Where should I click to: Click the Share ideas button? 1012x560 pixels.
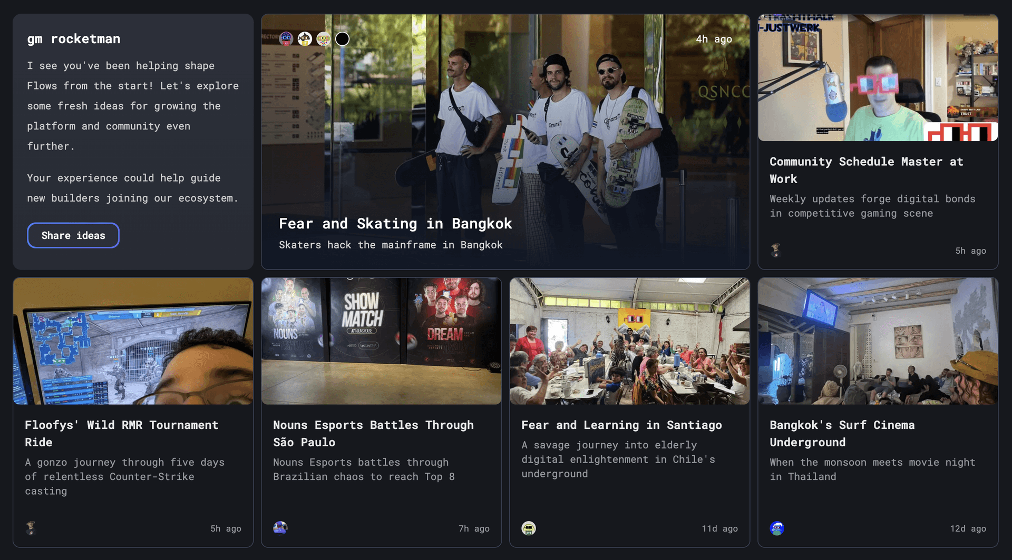coord(73,235)
